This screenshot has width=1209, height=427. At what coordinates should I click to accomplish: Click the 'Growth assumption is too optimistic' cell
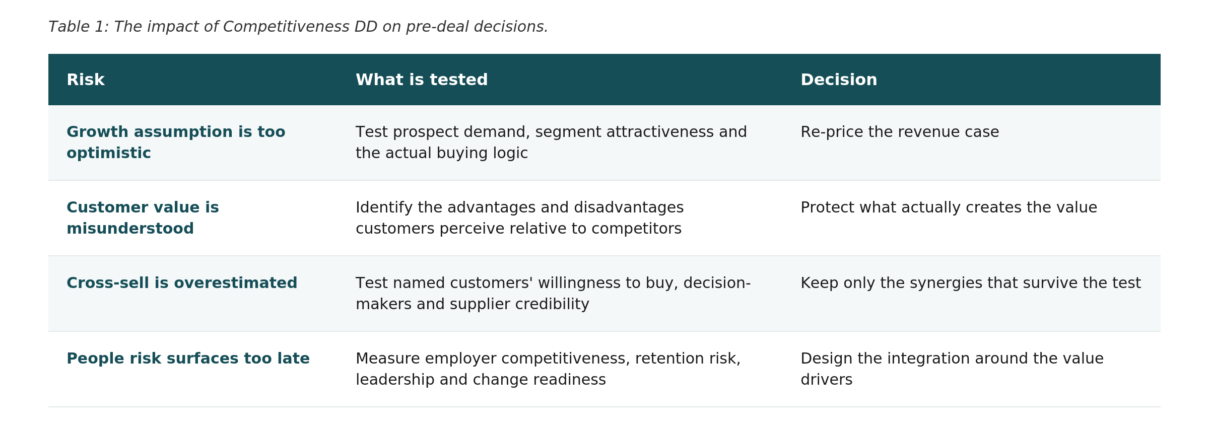click(x=176, y=143)
